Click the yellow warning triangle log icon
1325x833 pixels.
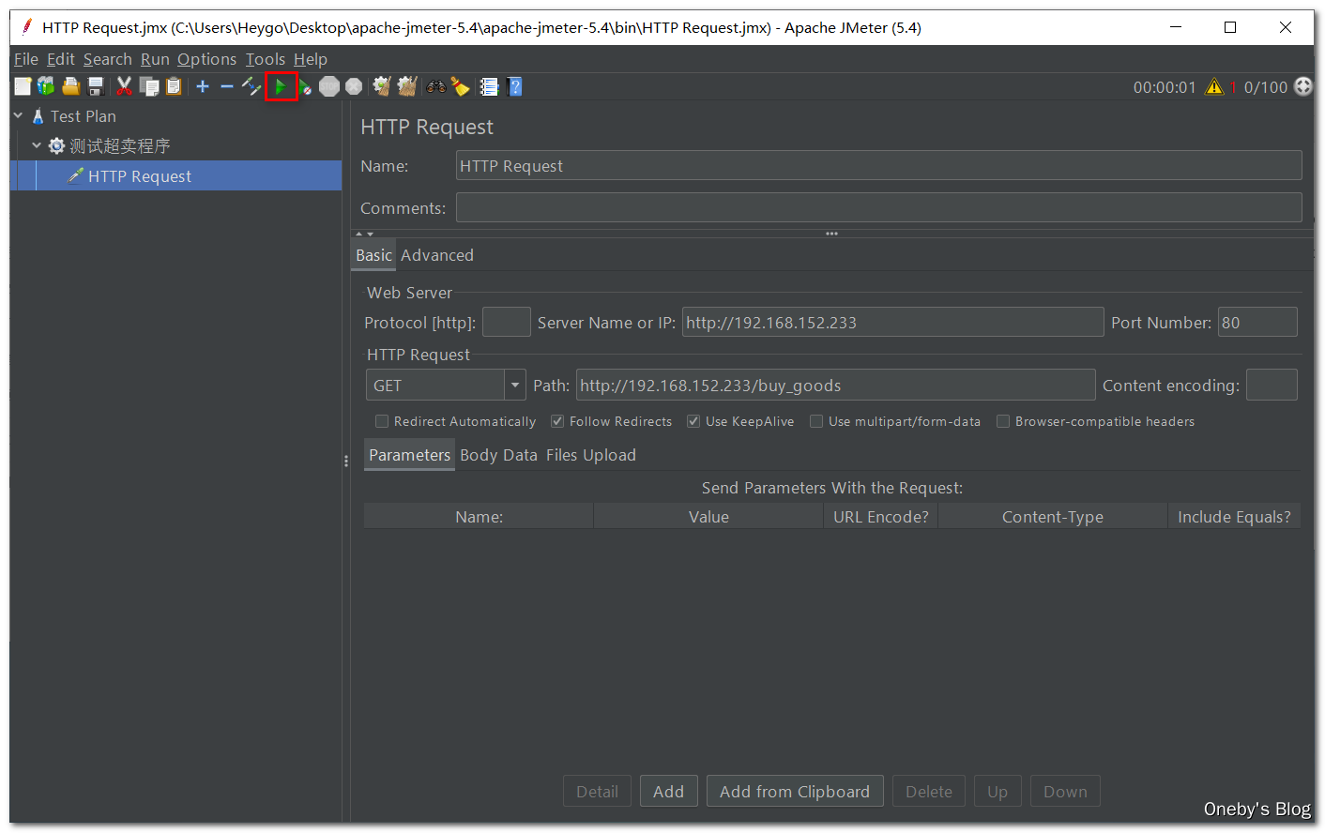click(1214, 86)
